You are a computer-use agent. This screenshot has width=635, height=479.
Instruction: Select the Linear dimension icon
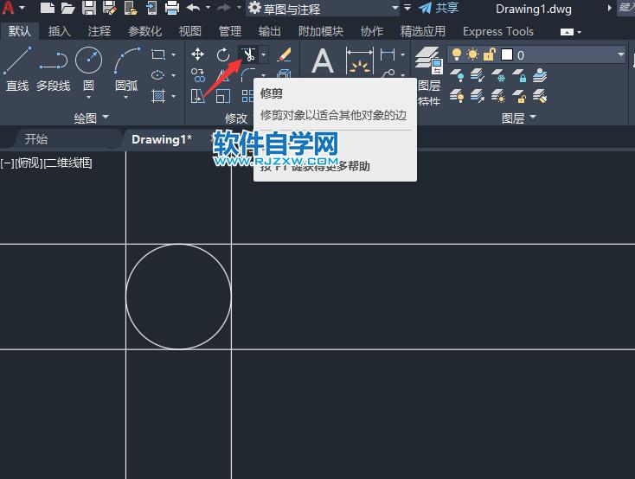(x=388, y=54)
